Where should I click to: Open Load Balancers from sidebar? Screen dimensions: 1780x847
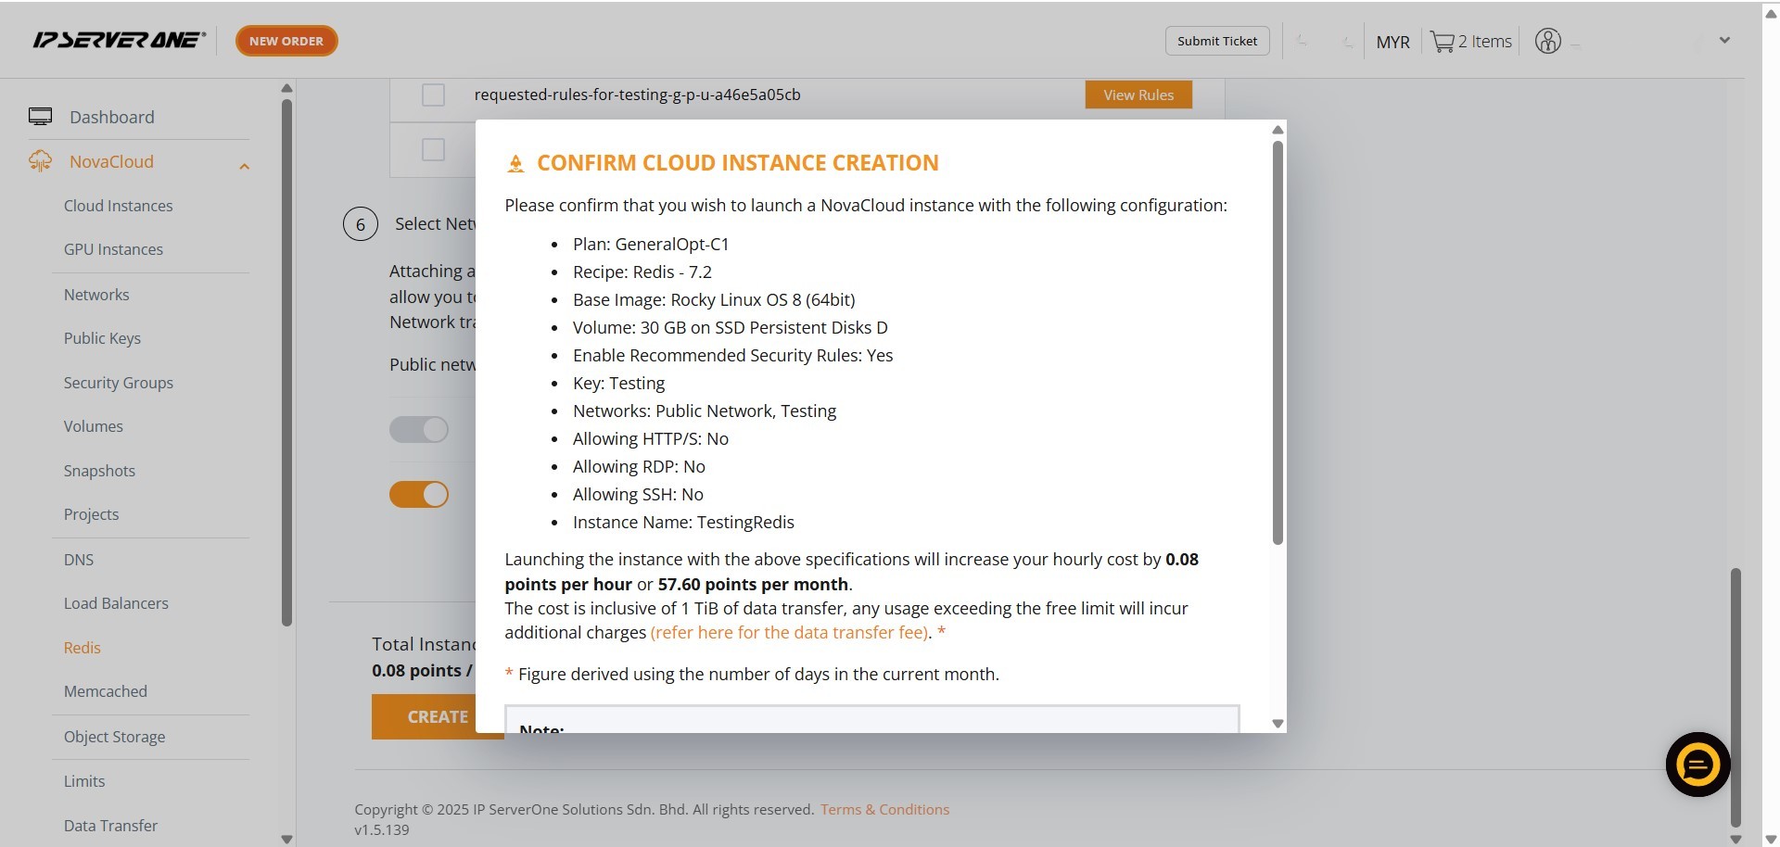(x=116, y=603)
